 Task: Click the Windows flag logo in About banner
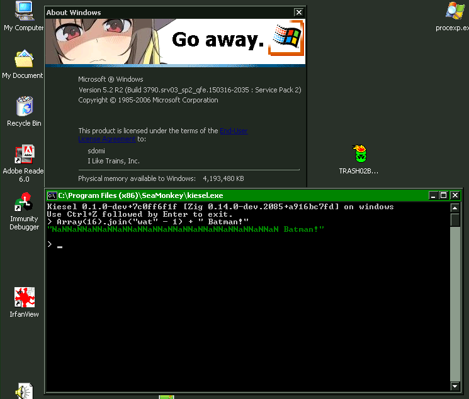pyautogui.click(x=286, y=38)
